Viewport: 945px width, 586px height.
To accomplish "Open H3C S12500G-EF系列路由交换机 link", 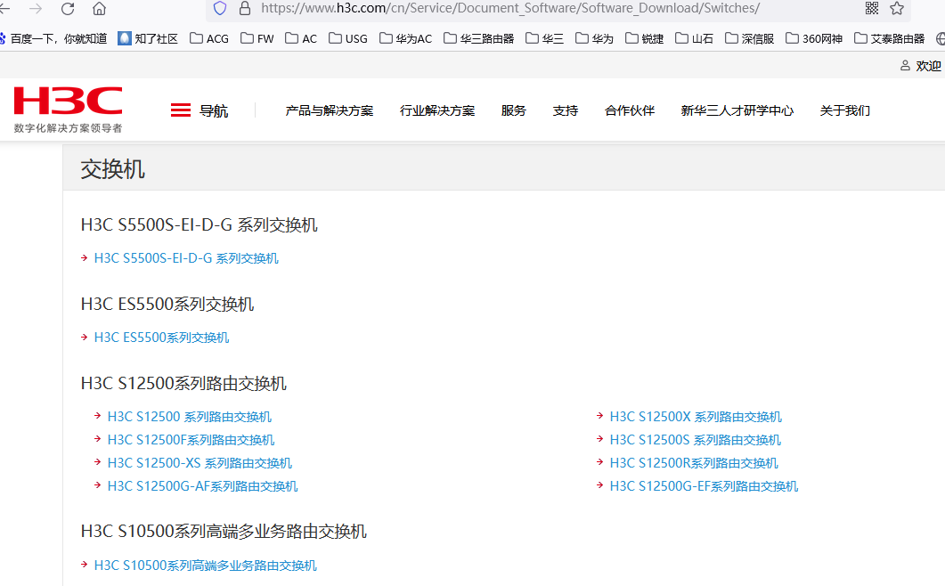I will coord(704,486).
